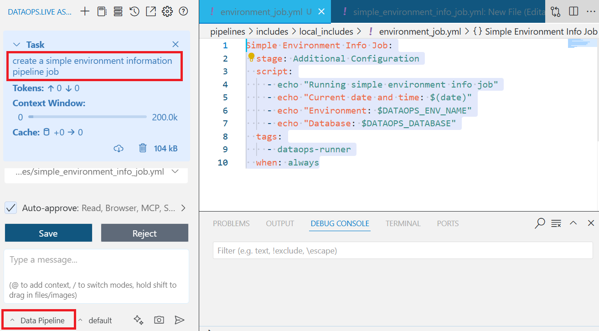Clear the debug console with the list icon
This screenshot has width=599, height=331.
[x=556, y=223]
